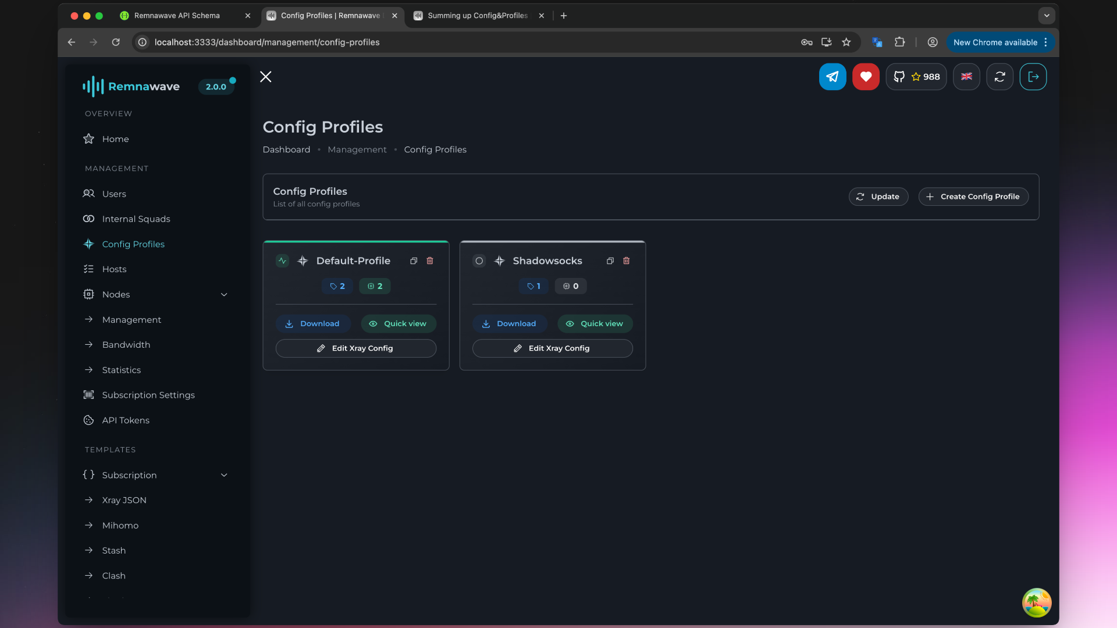The width and height of the screenshot is (1117, 628).
Task: Collapse the Subscription templates group
Action: (x=224, y=474)
